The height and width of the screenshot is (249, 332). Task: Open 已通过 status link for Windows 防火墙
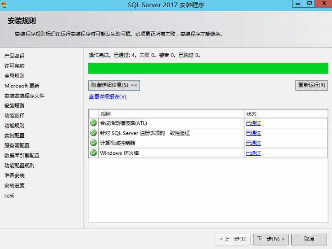253,153
